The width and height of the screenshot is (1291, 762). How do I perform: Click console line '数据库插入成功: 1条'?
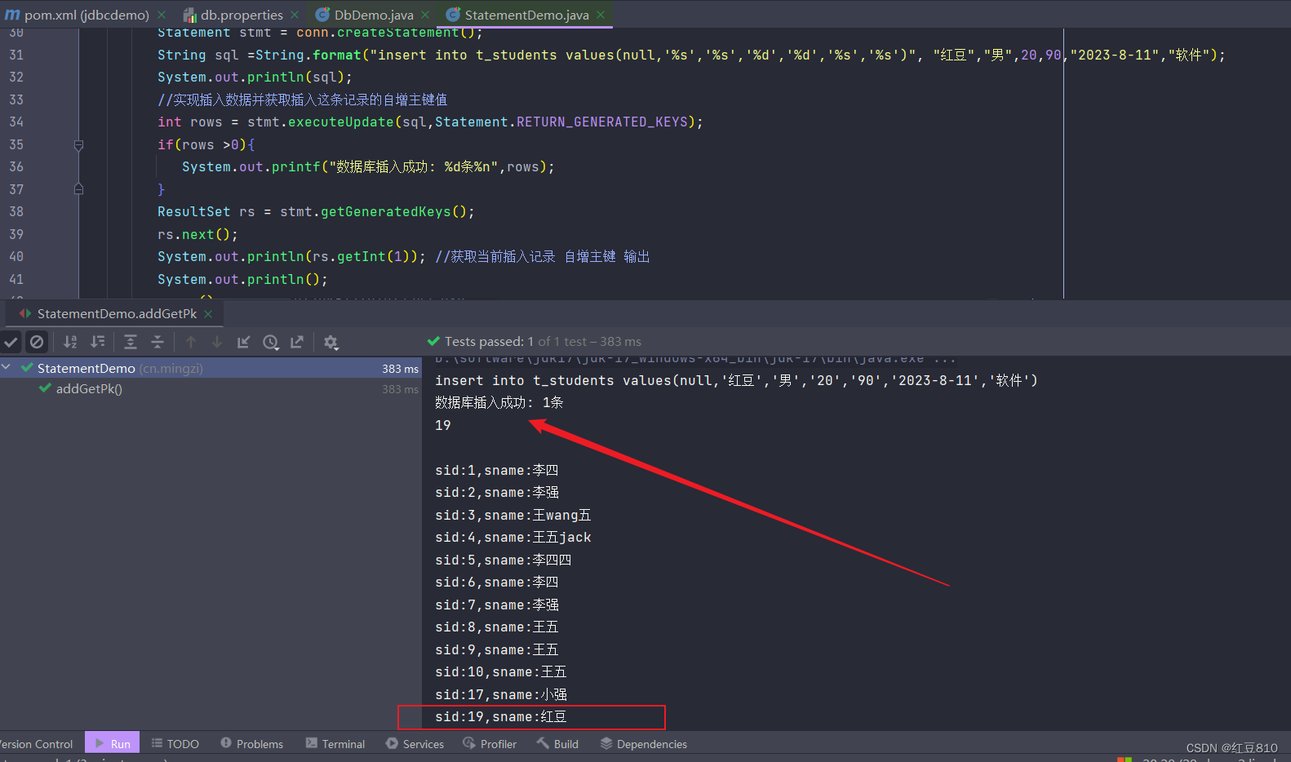(499, 403)
